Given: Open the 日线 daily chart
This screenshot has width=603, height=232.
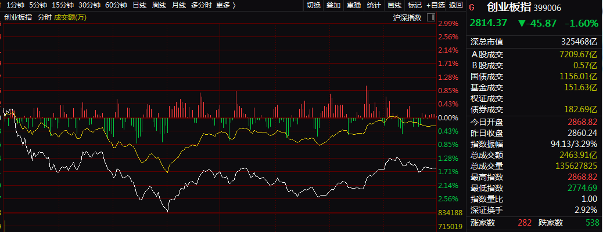Looking at the screenshot, I should tap(139, 5).
